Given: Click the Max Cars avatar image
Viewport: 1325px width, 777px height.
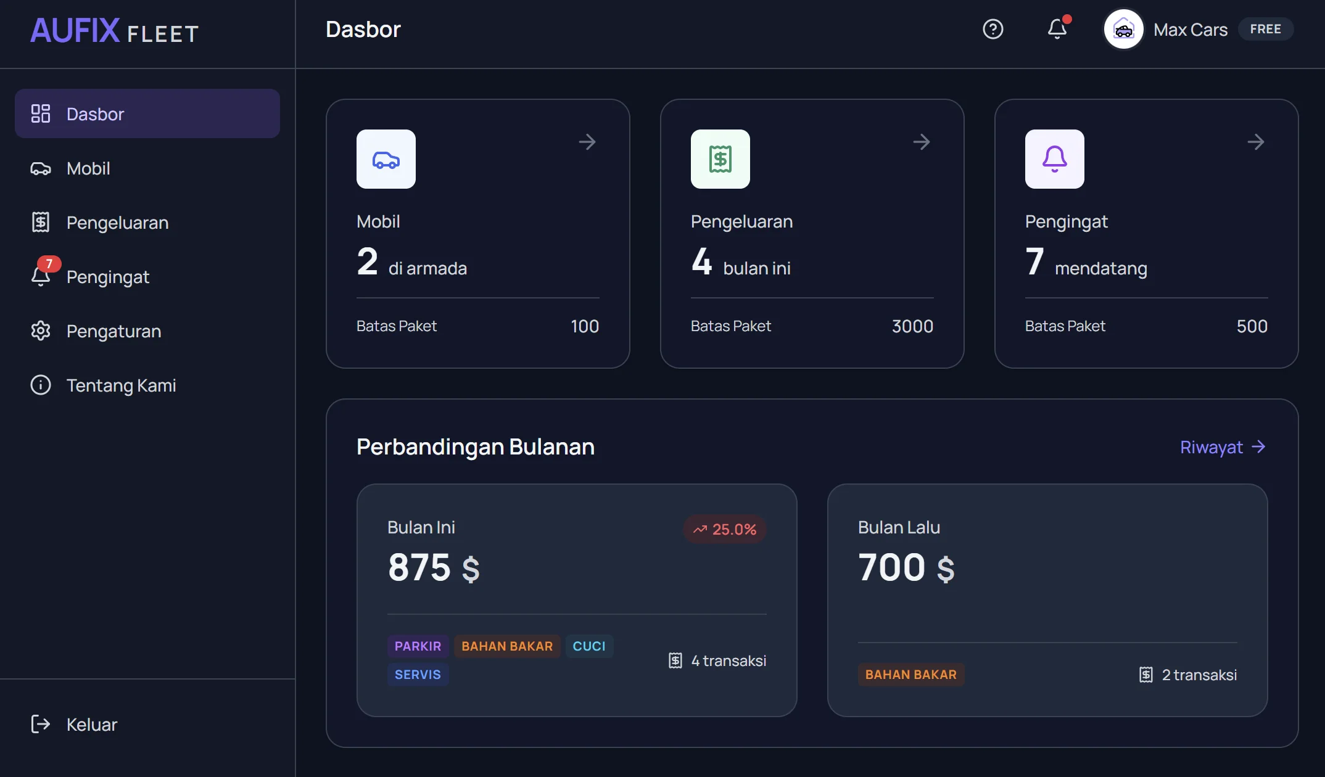Looking at the screenshot, I should [x=1123, y=29].
